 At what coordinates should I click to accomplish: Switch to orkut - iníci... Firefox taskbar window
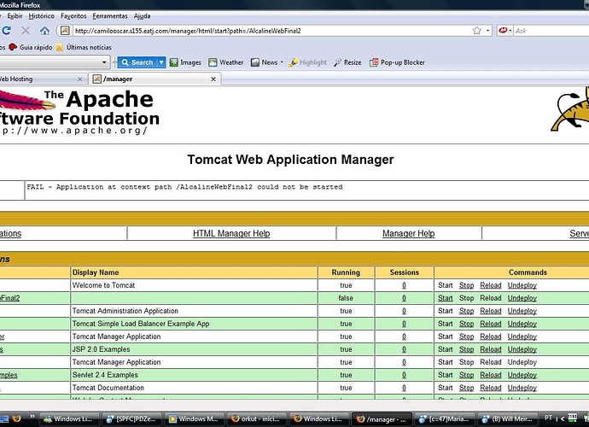pos(257,418)
